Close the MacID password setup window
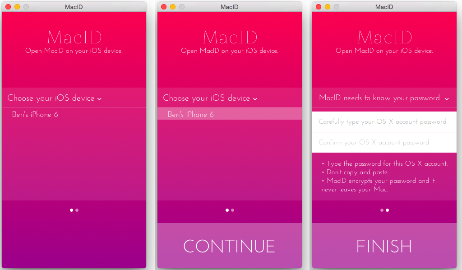Image resolution: width=462 pixels, height=270 pixels. point(319,7)
